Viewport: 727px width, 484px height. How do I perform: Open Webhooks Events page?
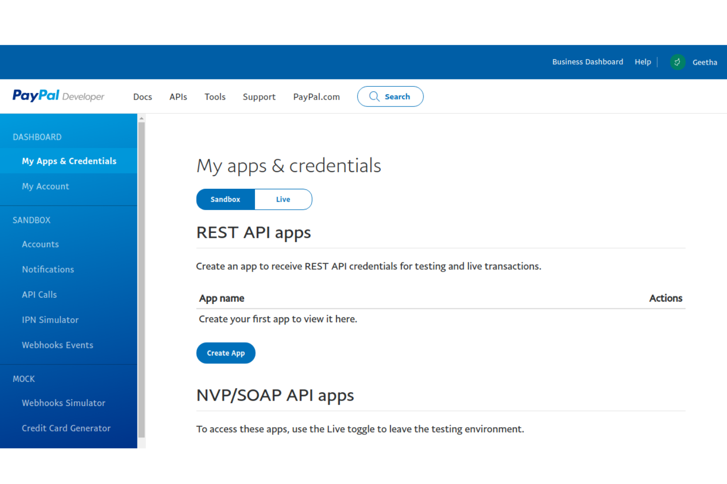coord(57,345)
